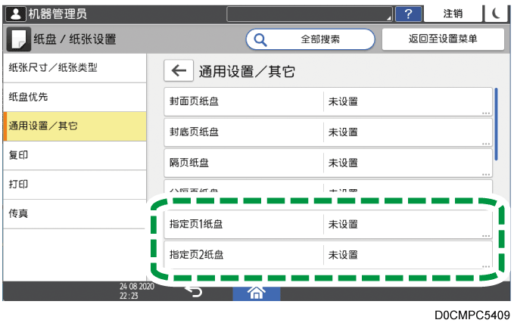
Task: Open 封面页纸盘 setting row
Action: pos(328,101)
